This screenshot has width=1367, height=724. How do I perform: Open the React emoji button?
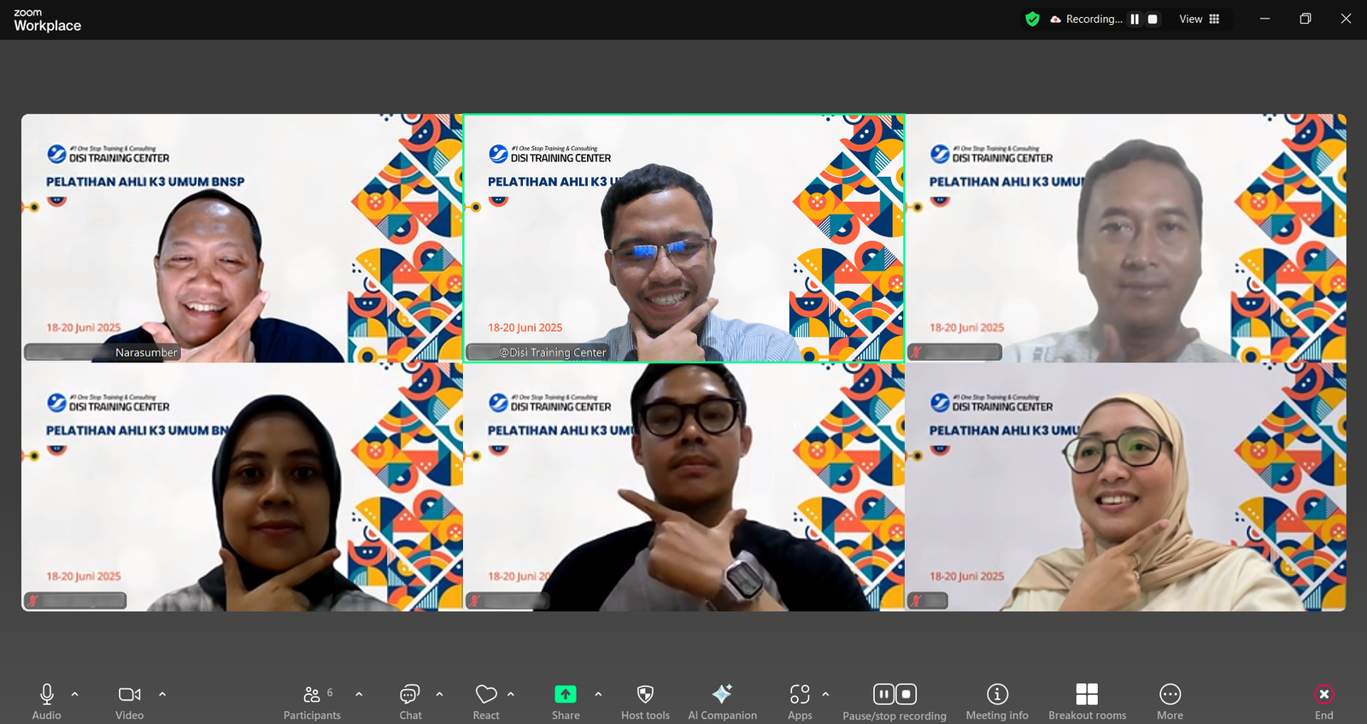(486, 700)
